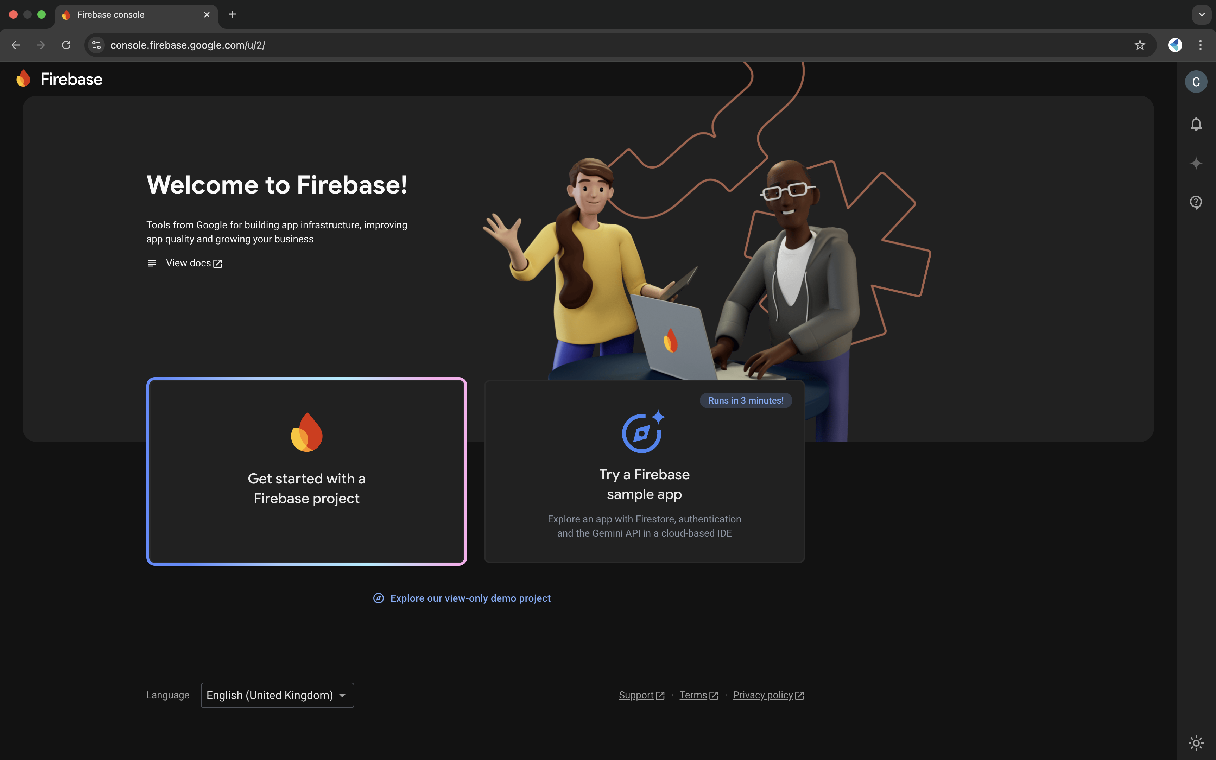Toggle the light/dark theme sun icon
Image resolution: width=1216 pixels, height=760 pixels.
tap(1196, 742)
